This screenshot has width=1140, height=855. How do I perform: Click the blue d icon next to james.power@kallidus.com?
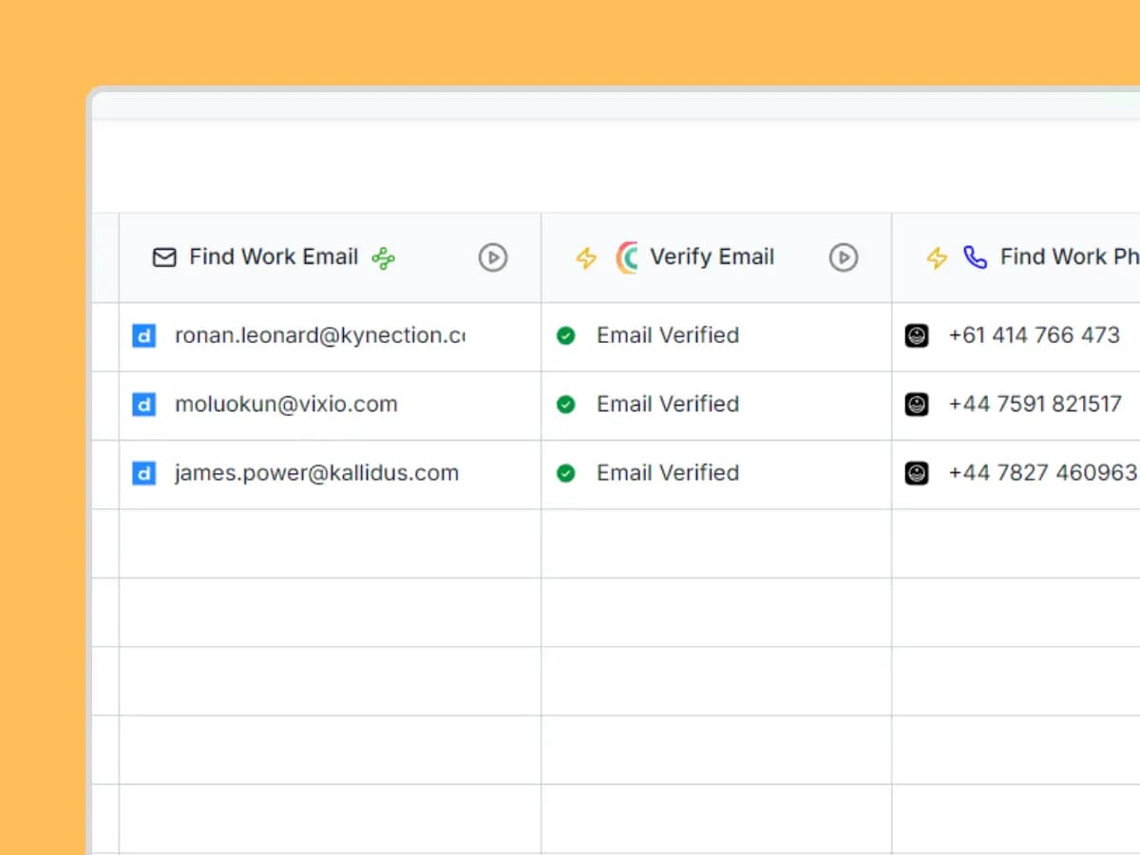(x=143, y=473)
